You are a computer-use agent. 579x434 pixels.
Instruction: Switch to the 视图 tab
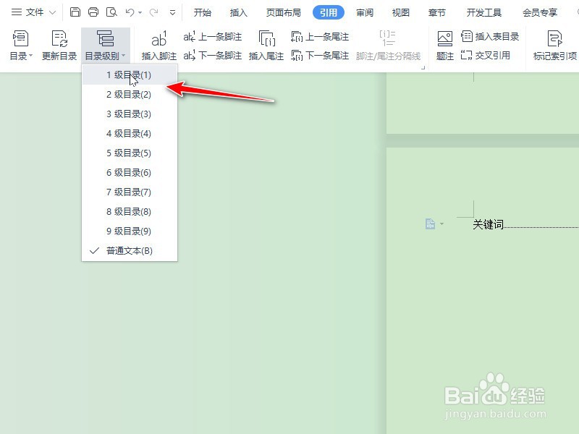401,12
